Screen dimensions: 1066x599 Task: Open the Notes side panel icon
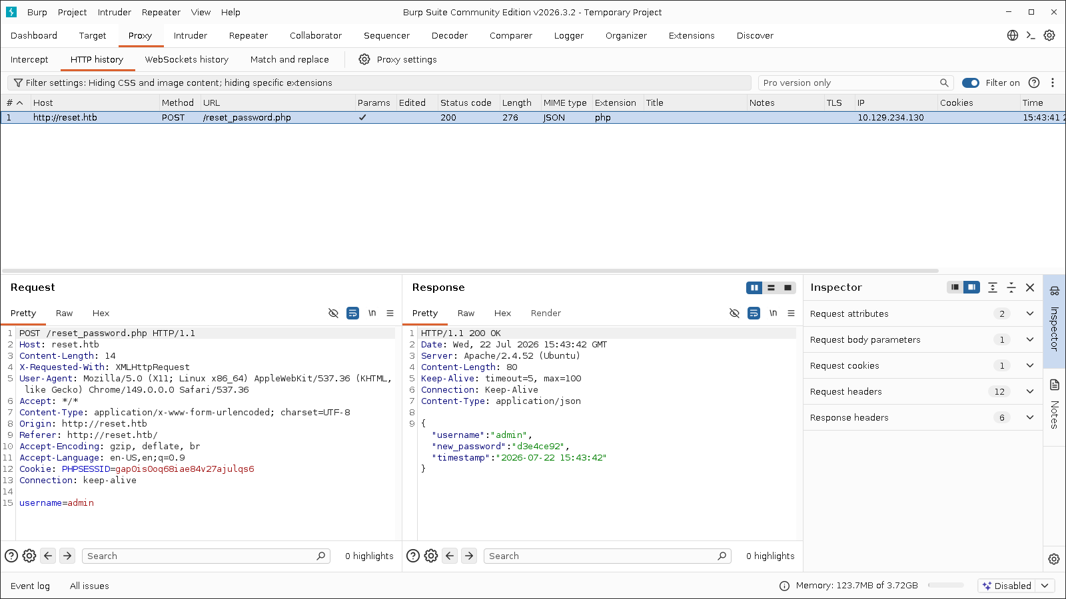[x=1055, y=385]
